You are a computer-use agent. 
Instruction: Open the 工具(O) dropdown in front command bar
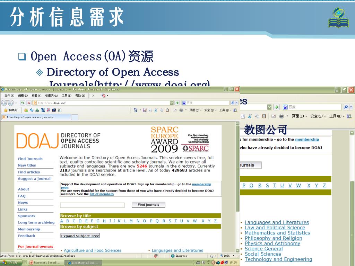[x=225, y=110]
